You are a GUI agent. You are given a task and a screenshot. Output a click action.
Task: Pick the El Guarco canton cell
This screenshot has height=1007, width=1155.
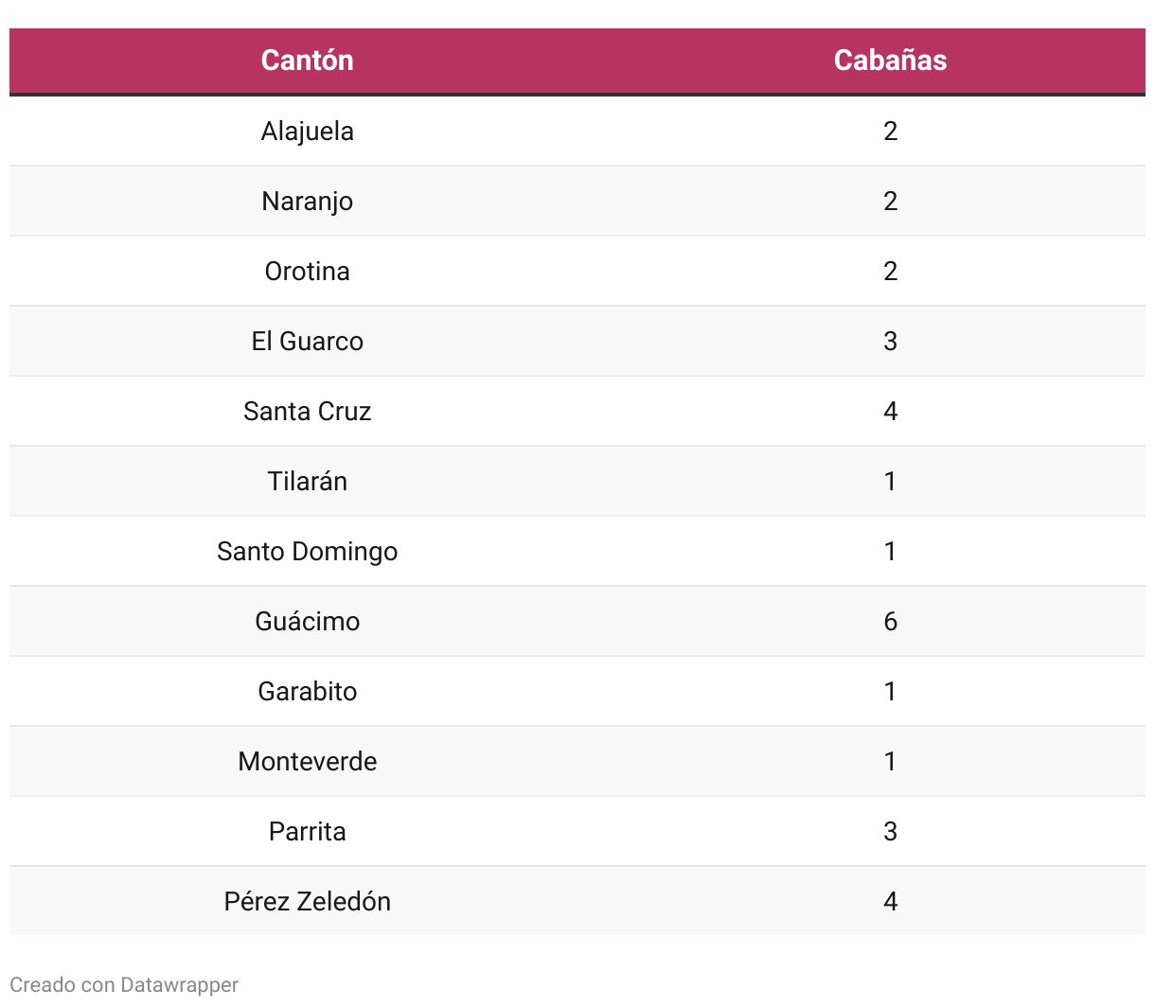coord(307,341)
